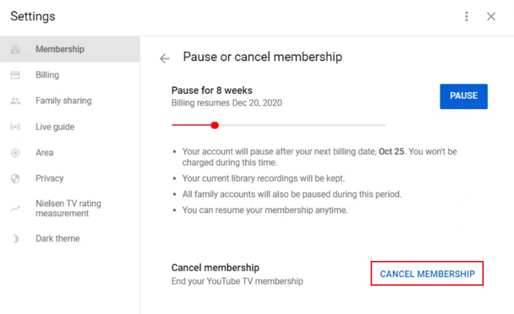Click the Membership sidebar icon

pos(16,49)
